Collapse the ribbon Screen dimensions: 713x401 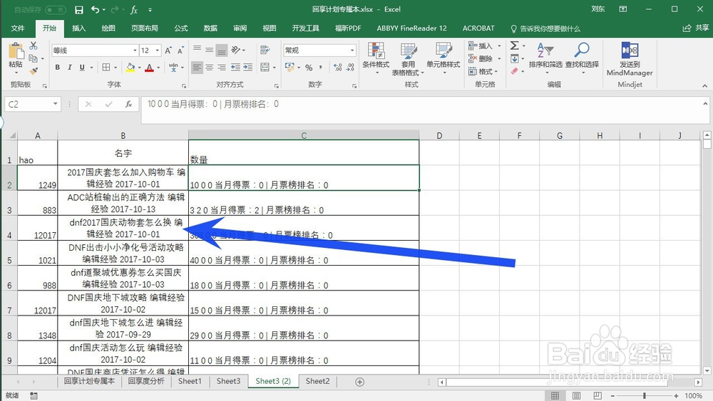pyautogui.click(x=705, y=85)
